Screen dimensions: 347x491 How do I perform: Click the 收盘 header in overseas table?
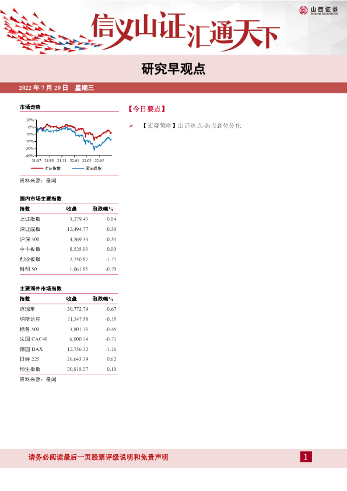[x=71, y=299]
